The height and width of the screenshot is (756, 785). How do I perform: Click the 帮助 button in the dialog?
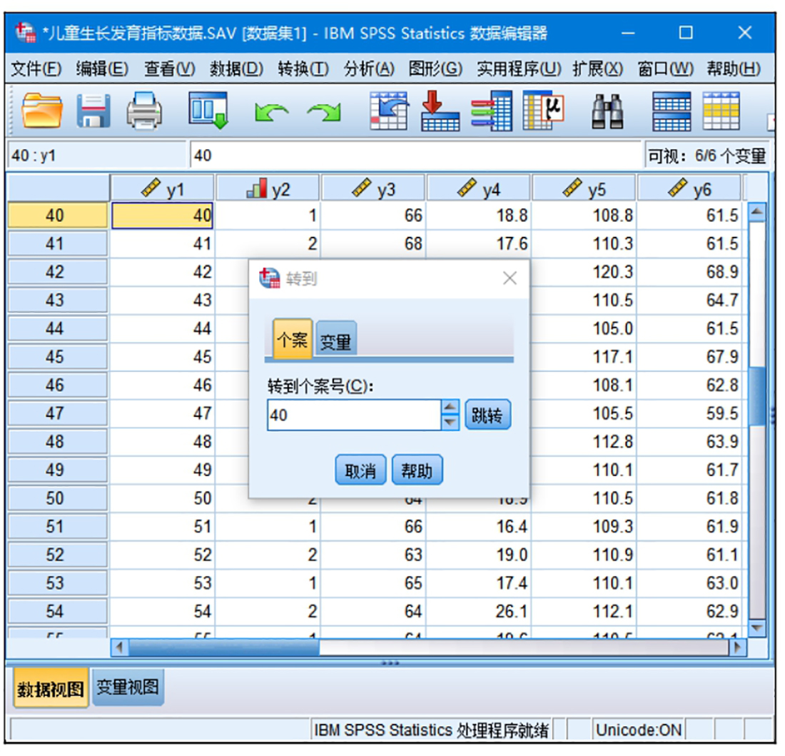coord(417,471)
